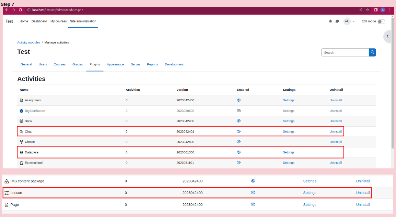Image resolution: width=396 pixels, height=217 pixels.
Task: Select the Plugins tab
Action: 95,65
